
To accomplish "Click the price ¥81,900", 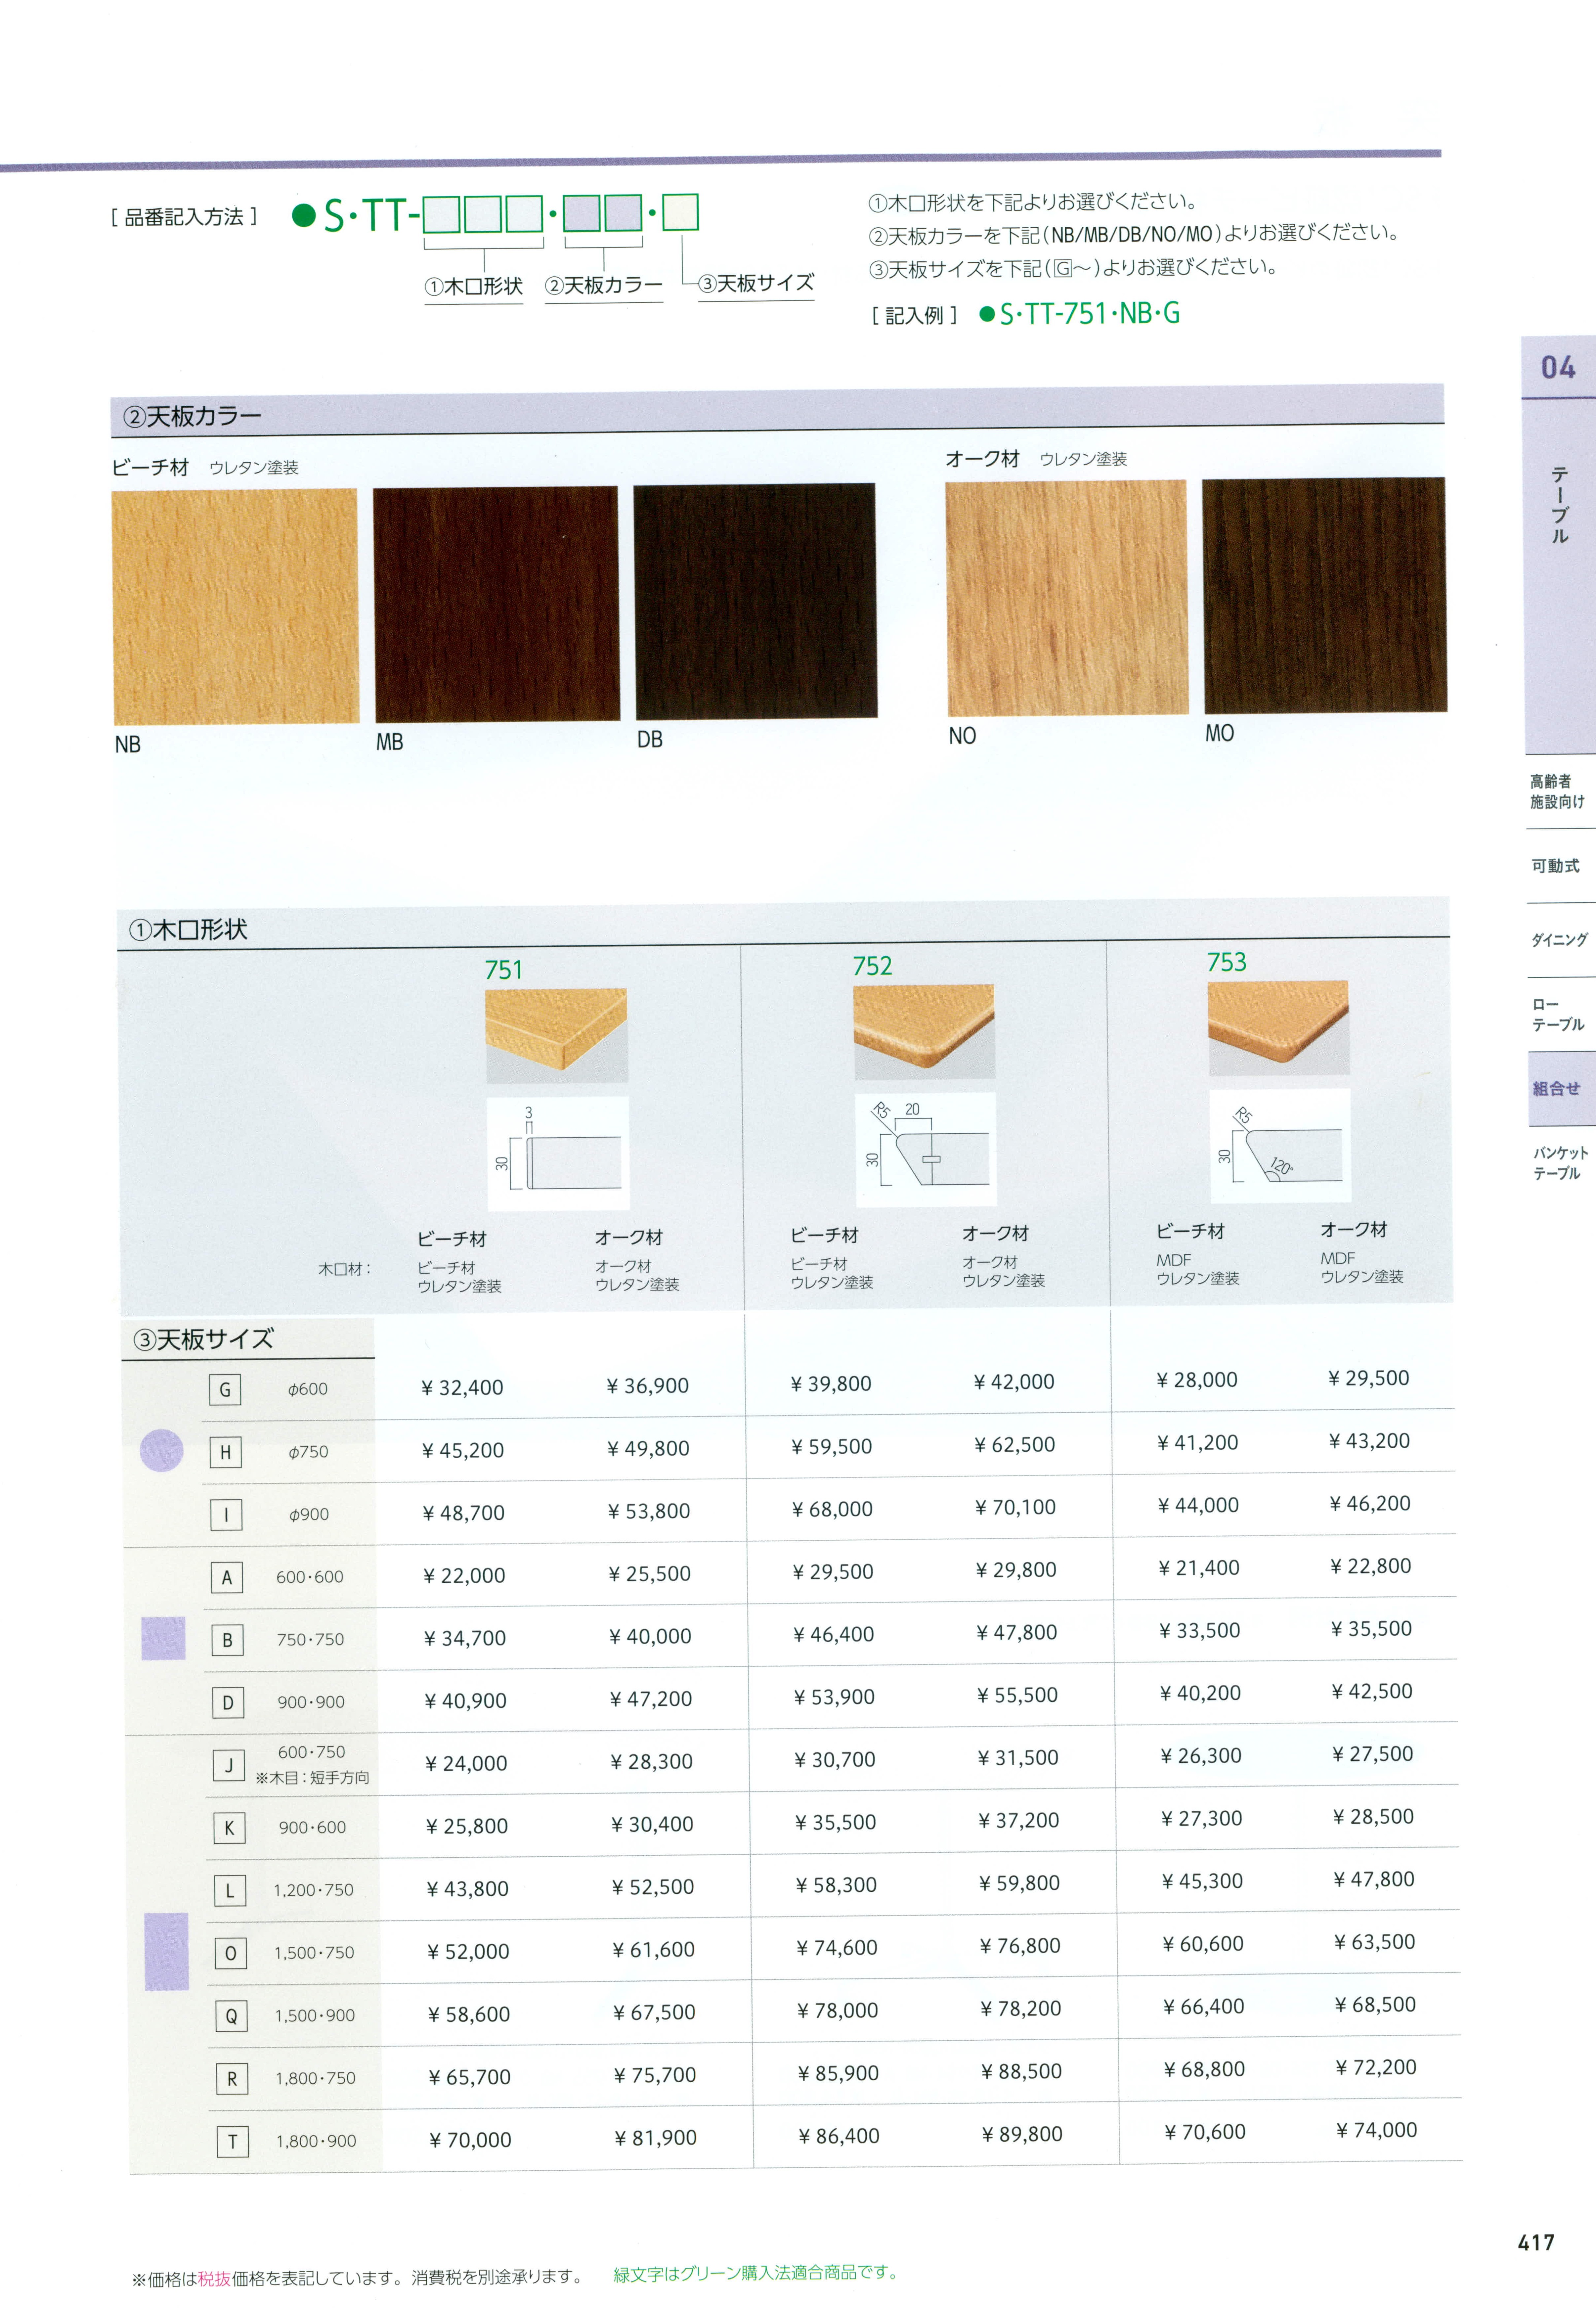I will 656,2138.
